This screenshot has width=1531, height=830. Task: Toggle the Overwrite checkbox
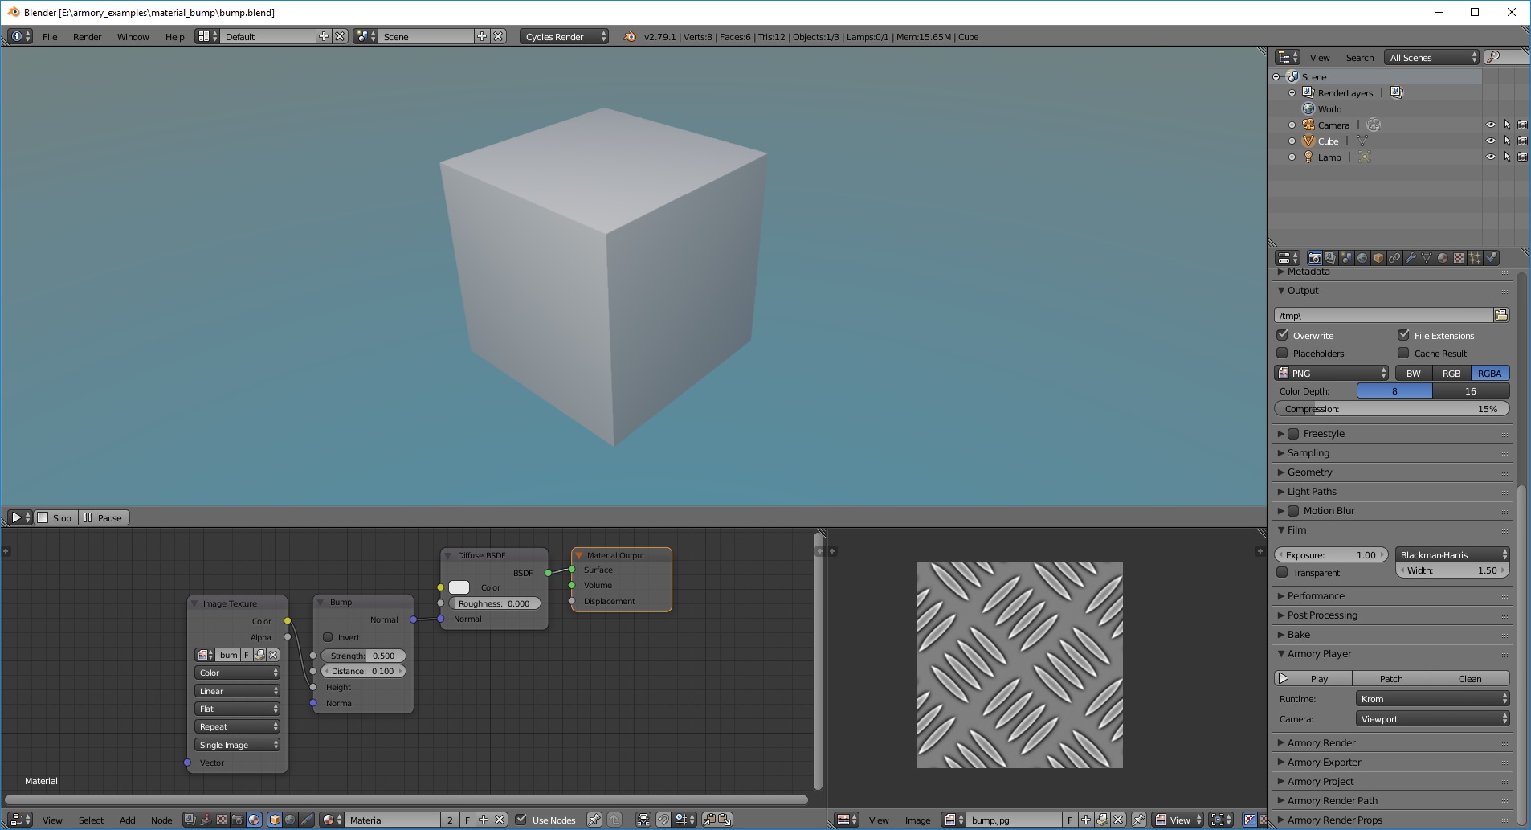tap(1283, 335)
